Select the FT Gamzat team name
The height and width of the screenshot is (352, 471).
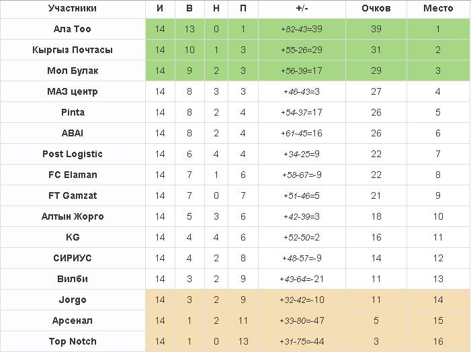(x=73, y=195)
